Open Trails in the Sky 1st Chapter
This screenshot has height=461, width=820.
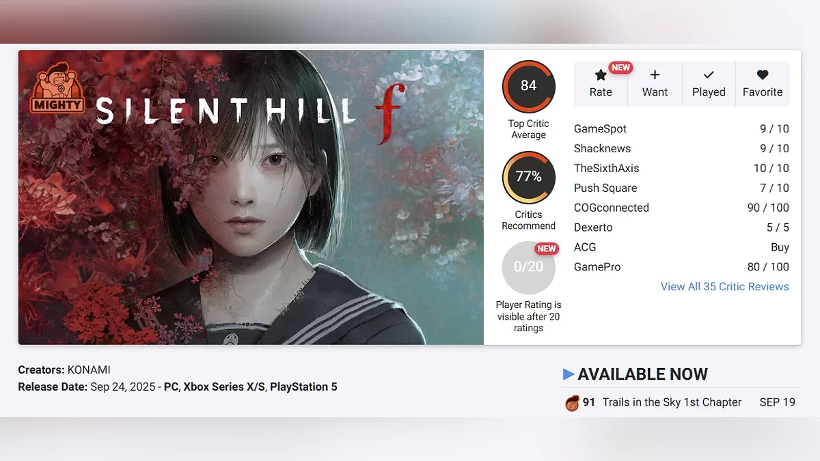(672, 402)
